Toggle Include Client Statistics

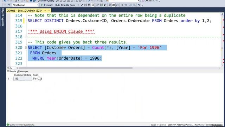tap(105, 5)
